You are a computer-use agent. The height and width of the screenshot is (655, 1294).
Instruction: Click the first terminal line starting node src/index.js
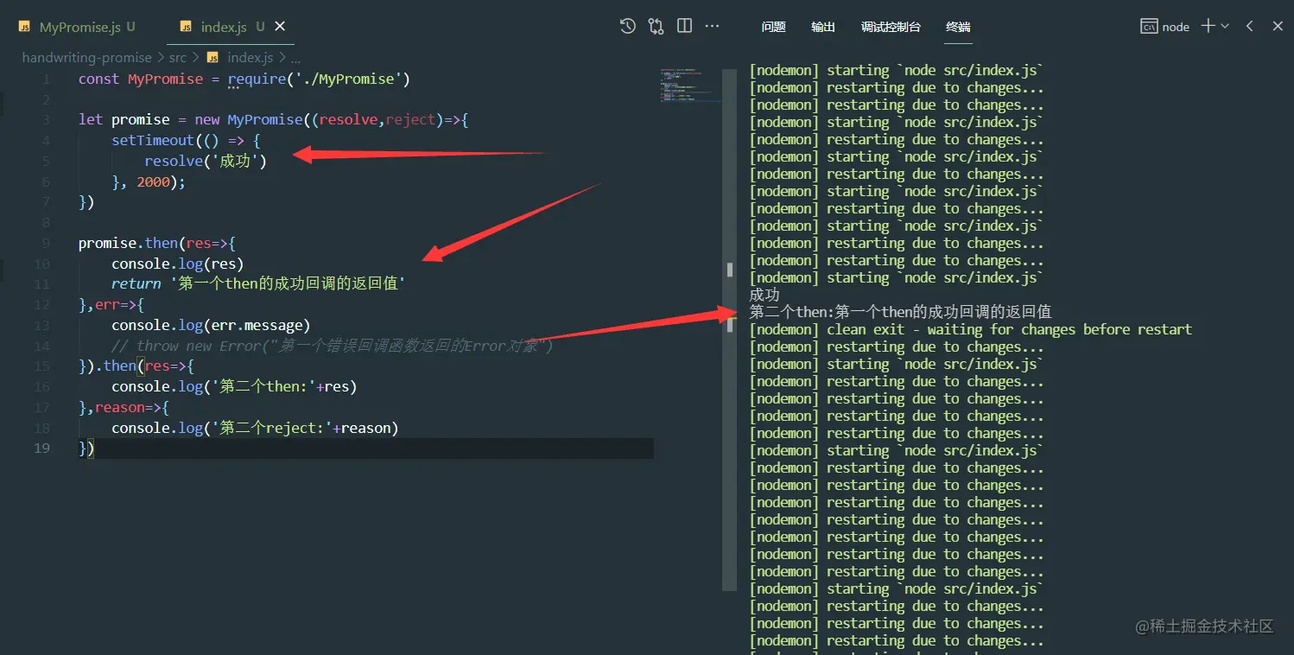pyautogui.click(x=897, y=70)
